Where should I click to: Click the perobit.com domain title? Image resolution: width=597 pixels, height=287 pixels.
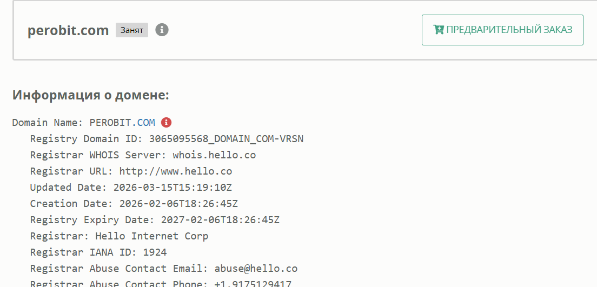(68, 30)
